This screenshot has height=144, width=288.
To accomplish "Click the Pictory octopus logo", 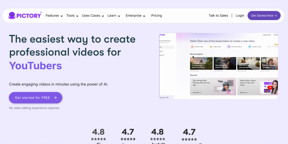I will (12, 15).
